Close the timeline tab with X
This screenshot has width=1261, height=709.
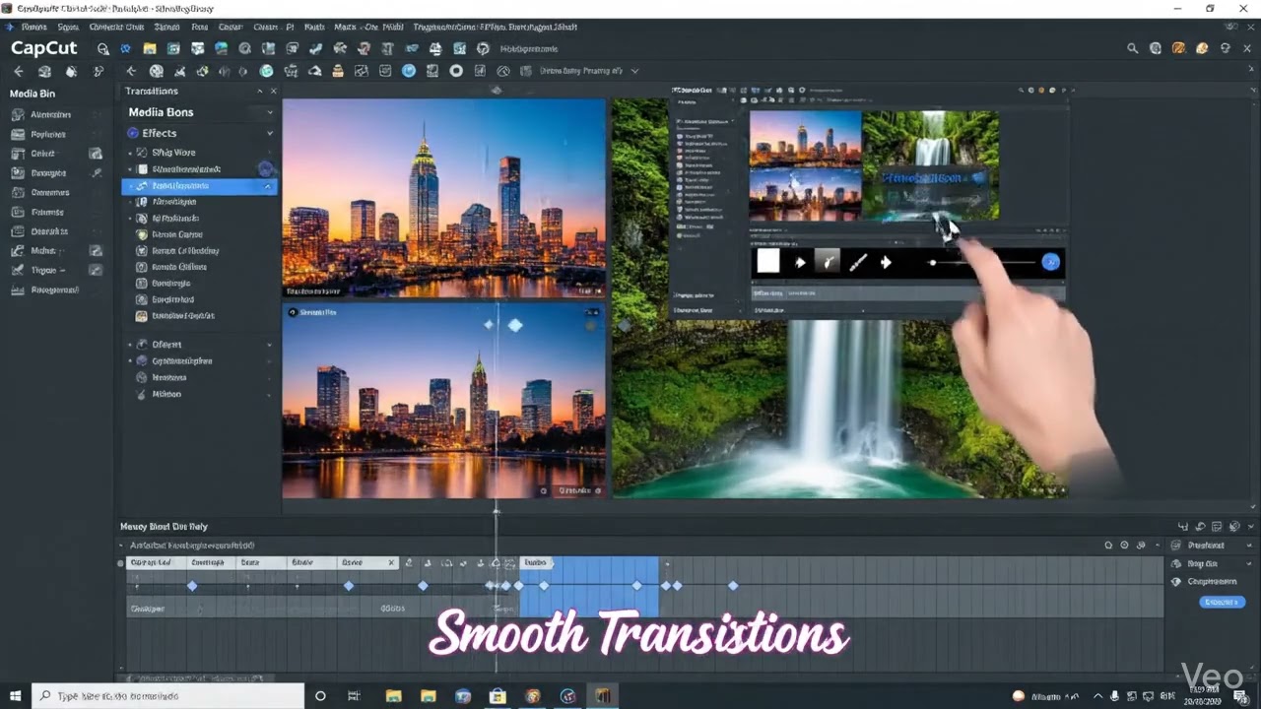(391, 562)
